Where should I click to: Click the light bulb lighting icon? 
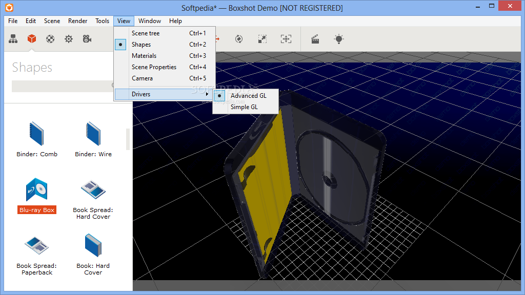(339, 39)
